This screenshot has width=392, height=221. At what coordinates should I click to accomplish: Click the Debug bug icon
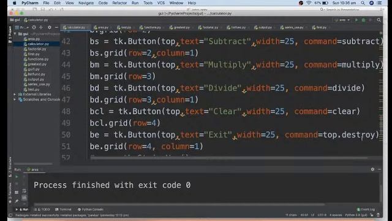(363, 20)
